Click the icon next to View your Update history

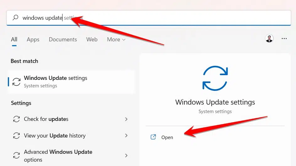click(x=16, y=136)
